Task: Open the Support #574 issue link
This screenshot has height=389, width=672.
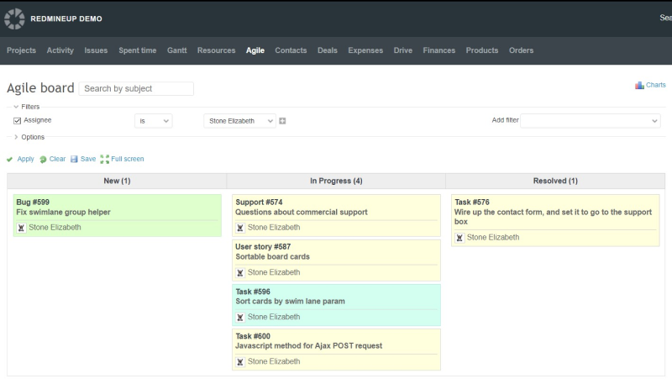Action: tap(259, 202)
